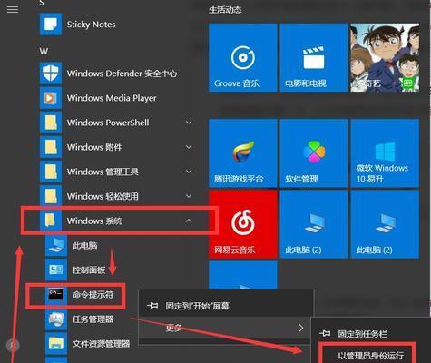The image size is (431, 363).
Task: Click the W letter group header
Action: [44, 51]
